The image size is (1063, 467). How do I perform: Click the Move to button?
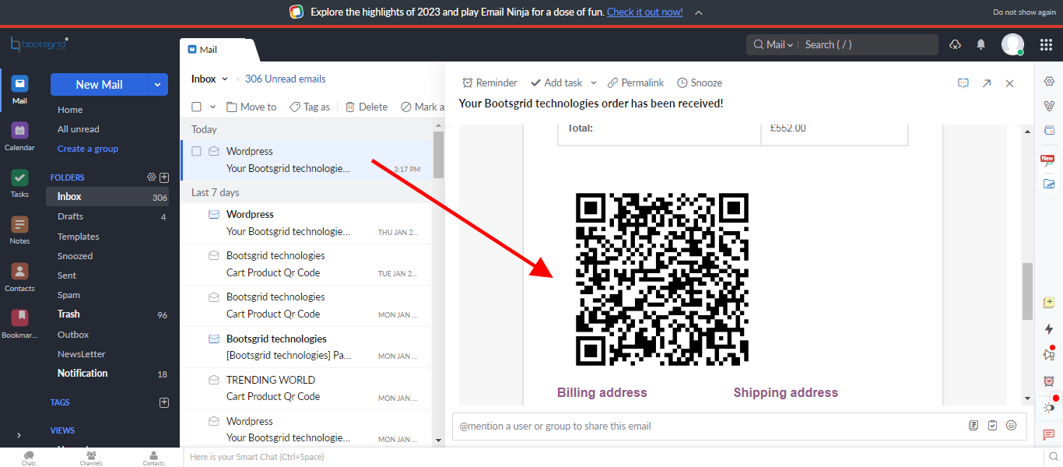pos(251,107)
